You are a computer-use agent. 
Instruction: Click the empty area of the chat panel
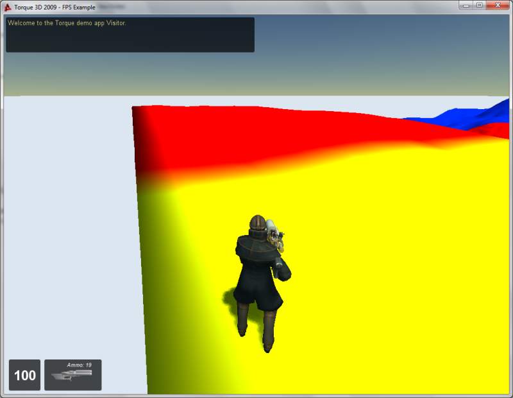[x=128, y=40]
